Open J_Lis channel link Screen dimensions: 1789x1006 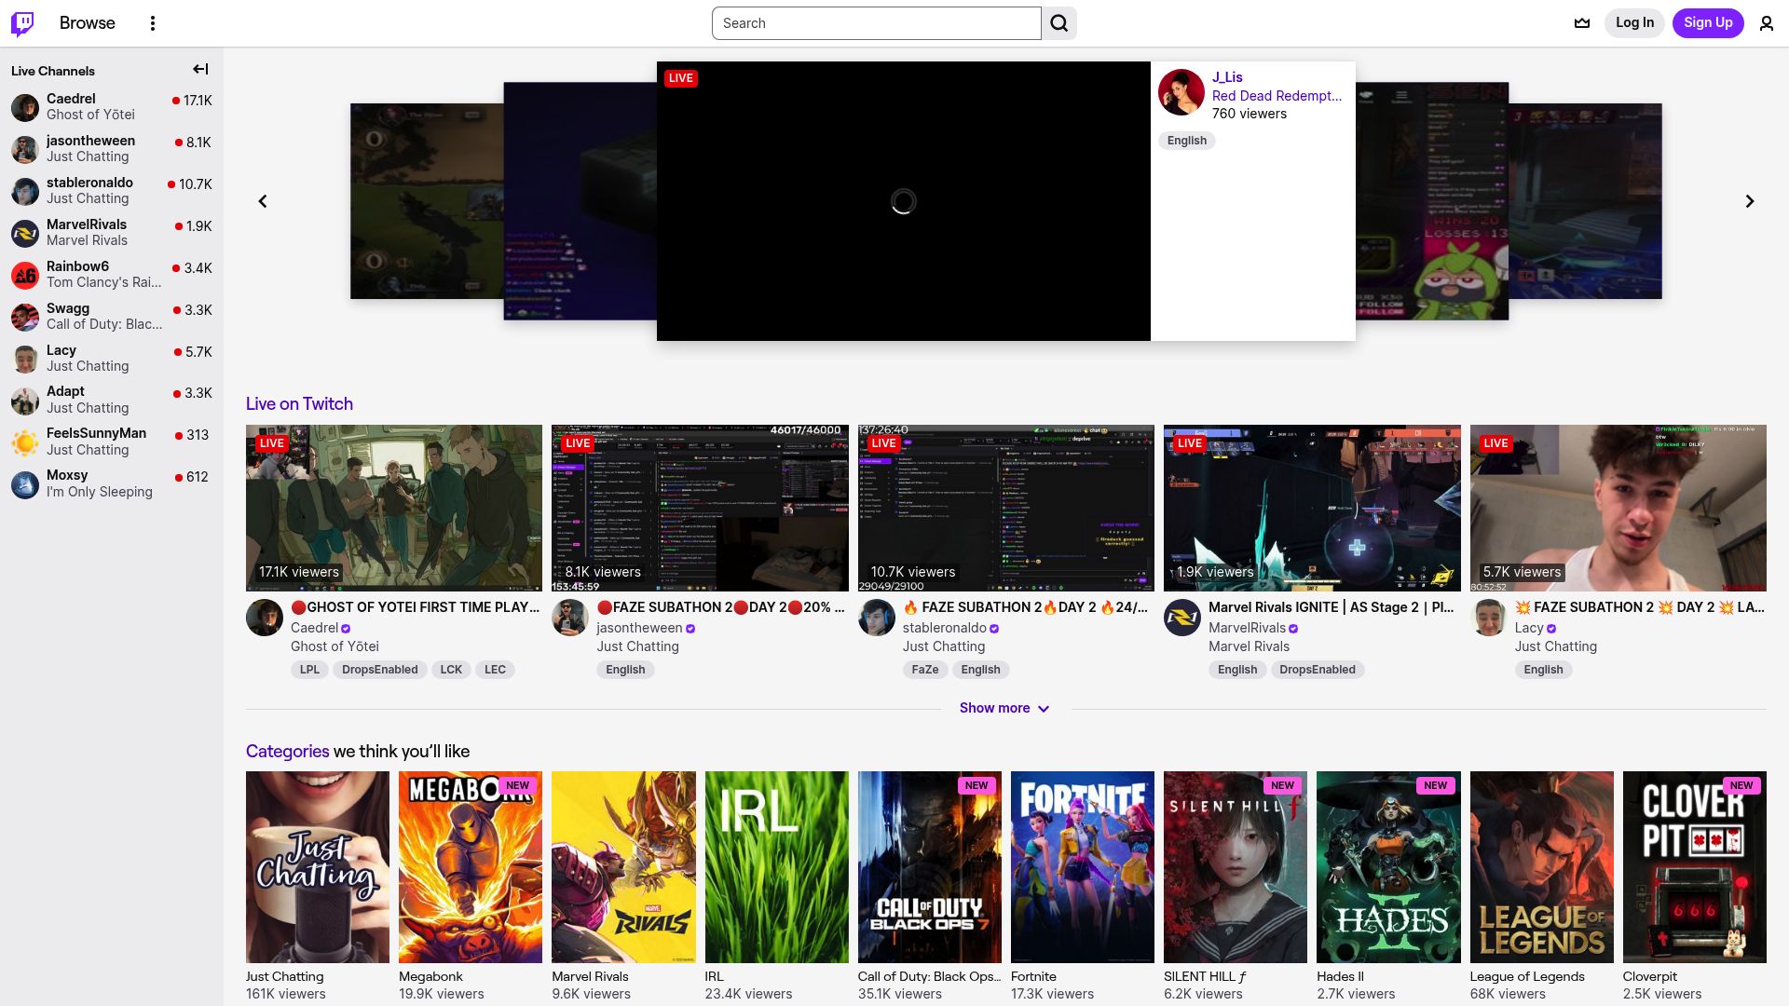click(1226, 77)
